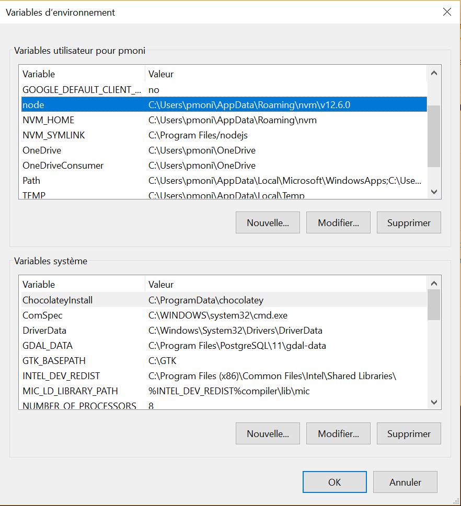Select the NUMBER_OF_PROCESSORS system variable
Viewport: 461px width, 506px height.
(224, 405)
